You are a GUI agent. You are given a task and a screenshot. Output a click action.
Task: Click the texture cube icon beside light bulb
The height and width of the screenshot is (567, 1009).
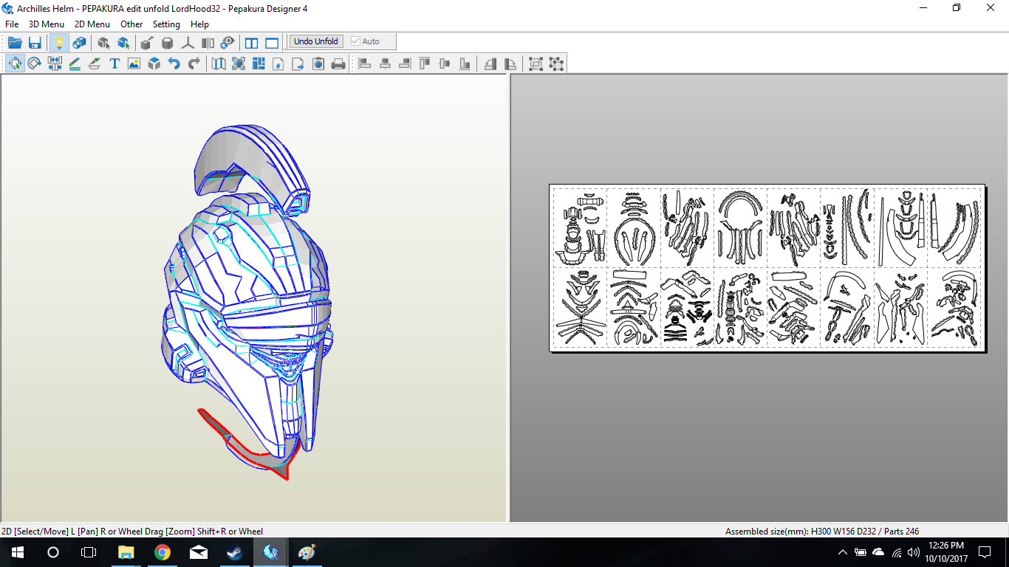[x=79, y=42]
